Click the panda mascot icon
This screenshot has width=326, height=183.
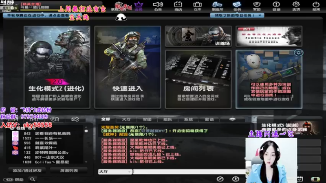[x=121, y=17]
